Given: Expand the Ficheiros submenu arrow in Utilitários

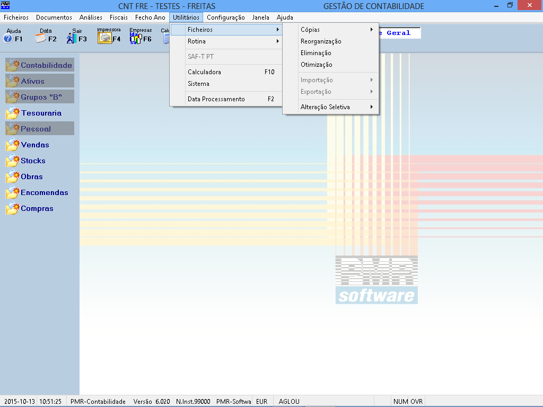Looking at the screenshot, I should click(x=278, y=30).
